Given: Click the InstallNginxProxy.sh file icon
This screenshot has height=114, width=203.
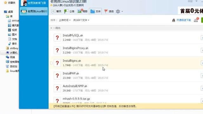Looking at the screenshot, I should click(57, 50).
